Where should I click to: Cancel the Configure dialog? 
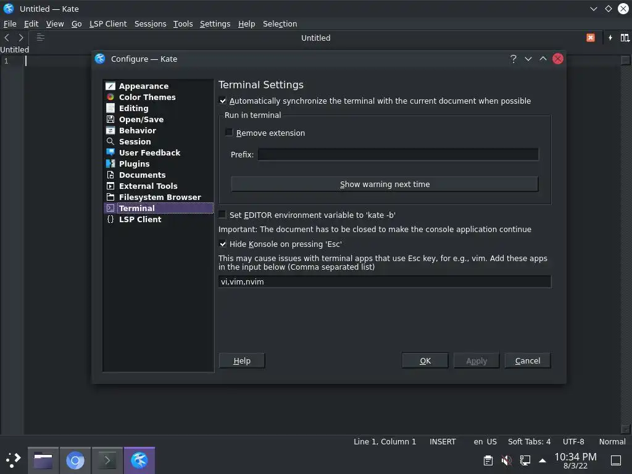(528, 360)
